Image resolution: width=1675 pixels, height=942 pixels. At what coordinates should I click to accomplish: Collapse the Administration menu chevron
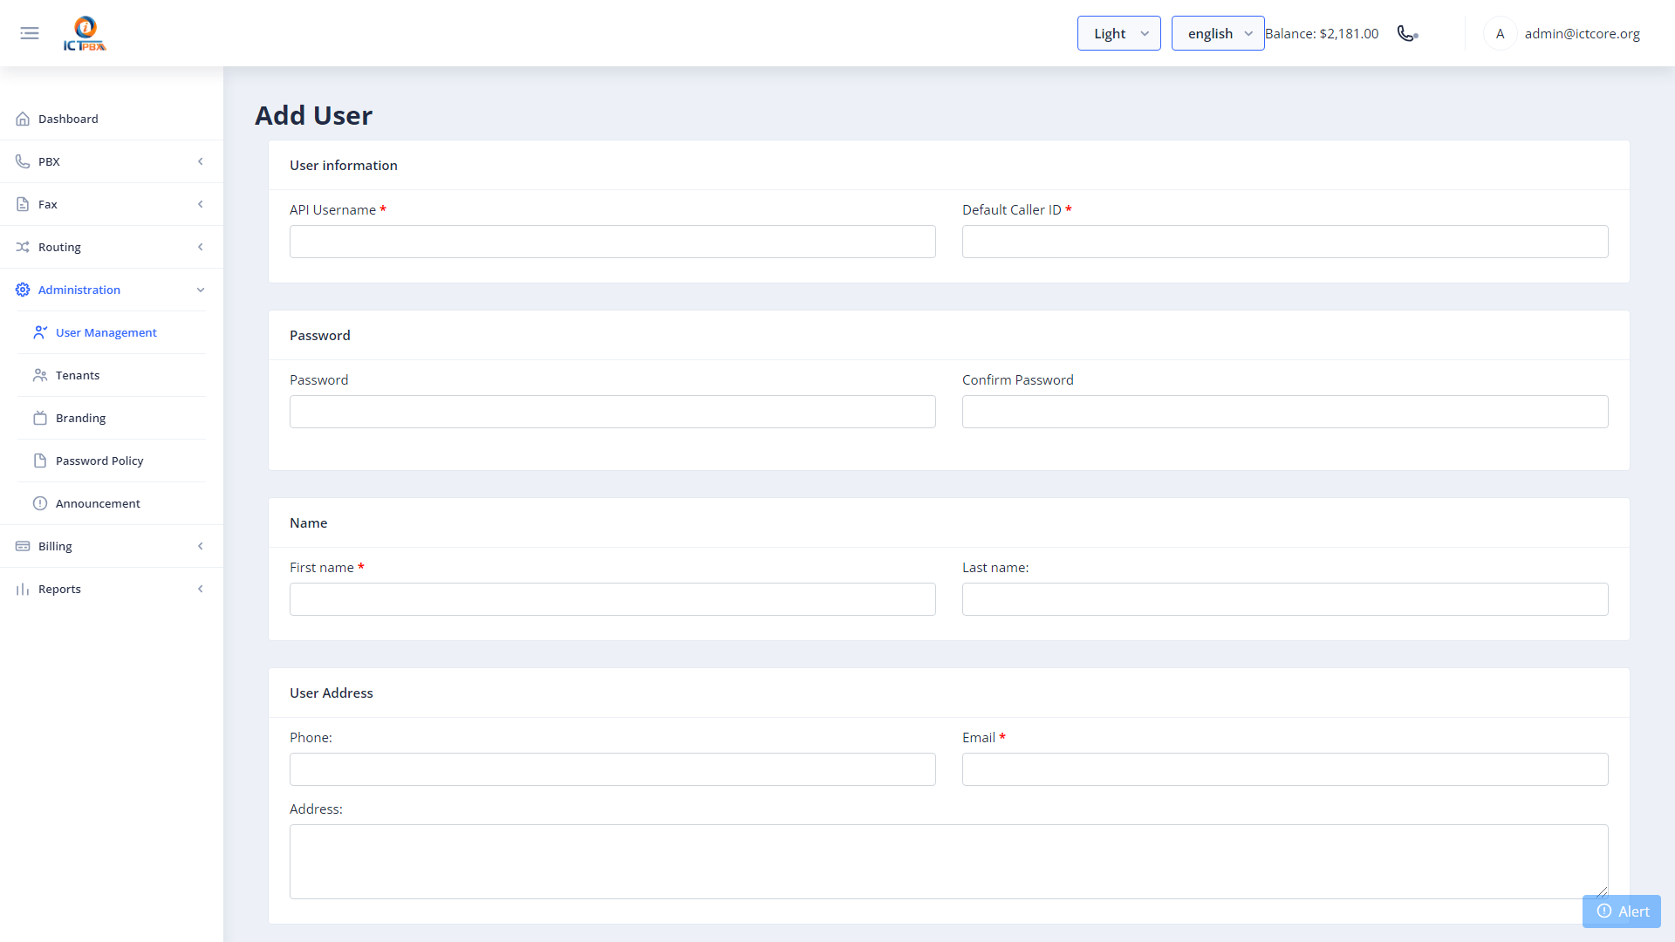pos(201,290)
